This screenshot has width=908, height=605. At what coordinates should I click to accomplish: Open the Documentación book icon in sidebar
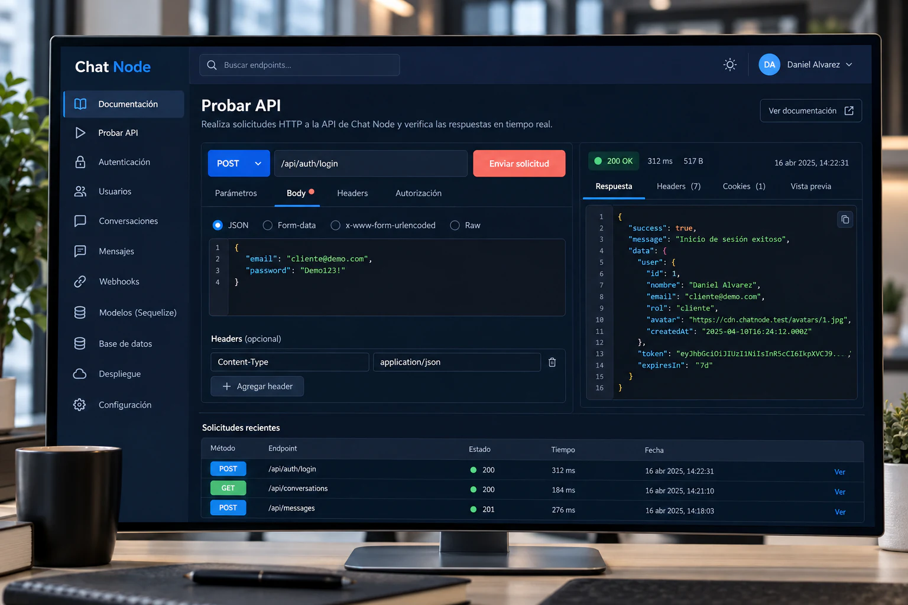click(80, 104)
